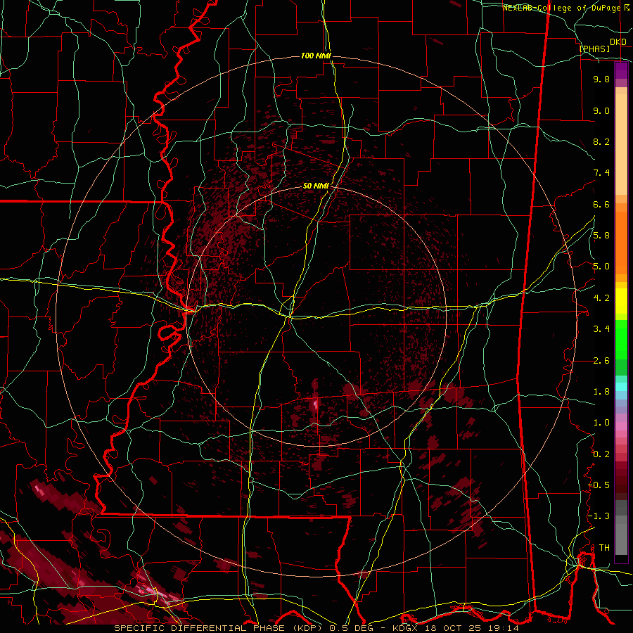Screen dimensions: 633x633
Task: Click the KDGX radar site identifier in caption
Action: coord(405,628)
